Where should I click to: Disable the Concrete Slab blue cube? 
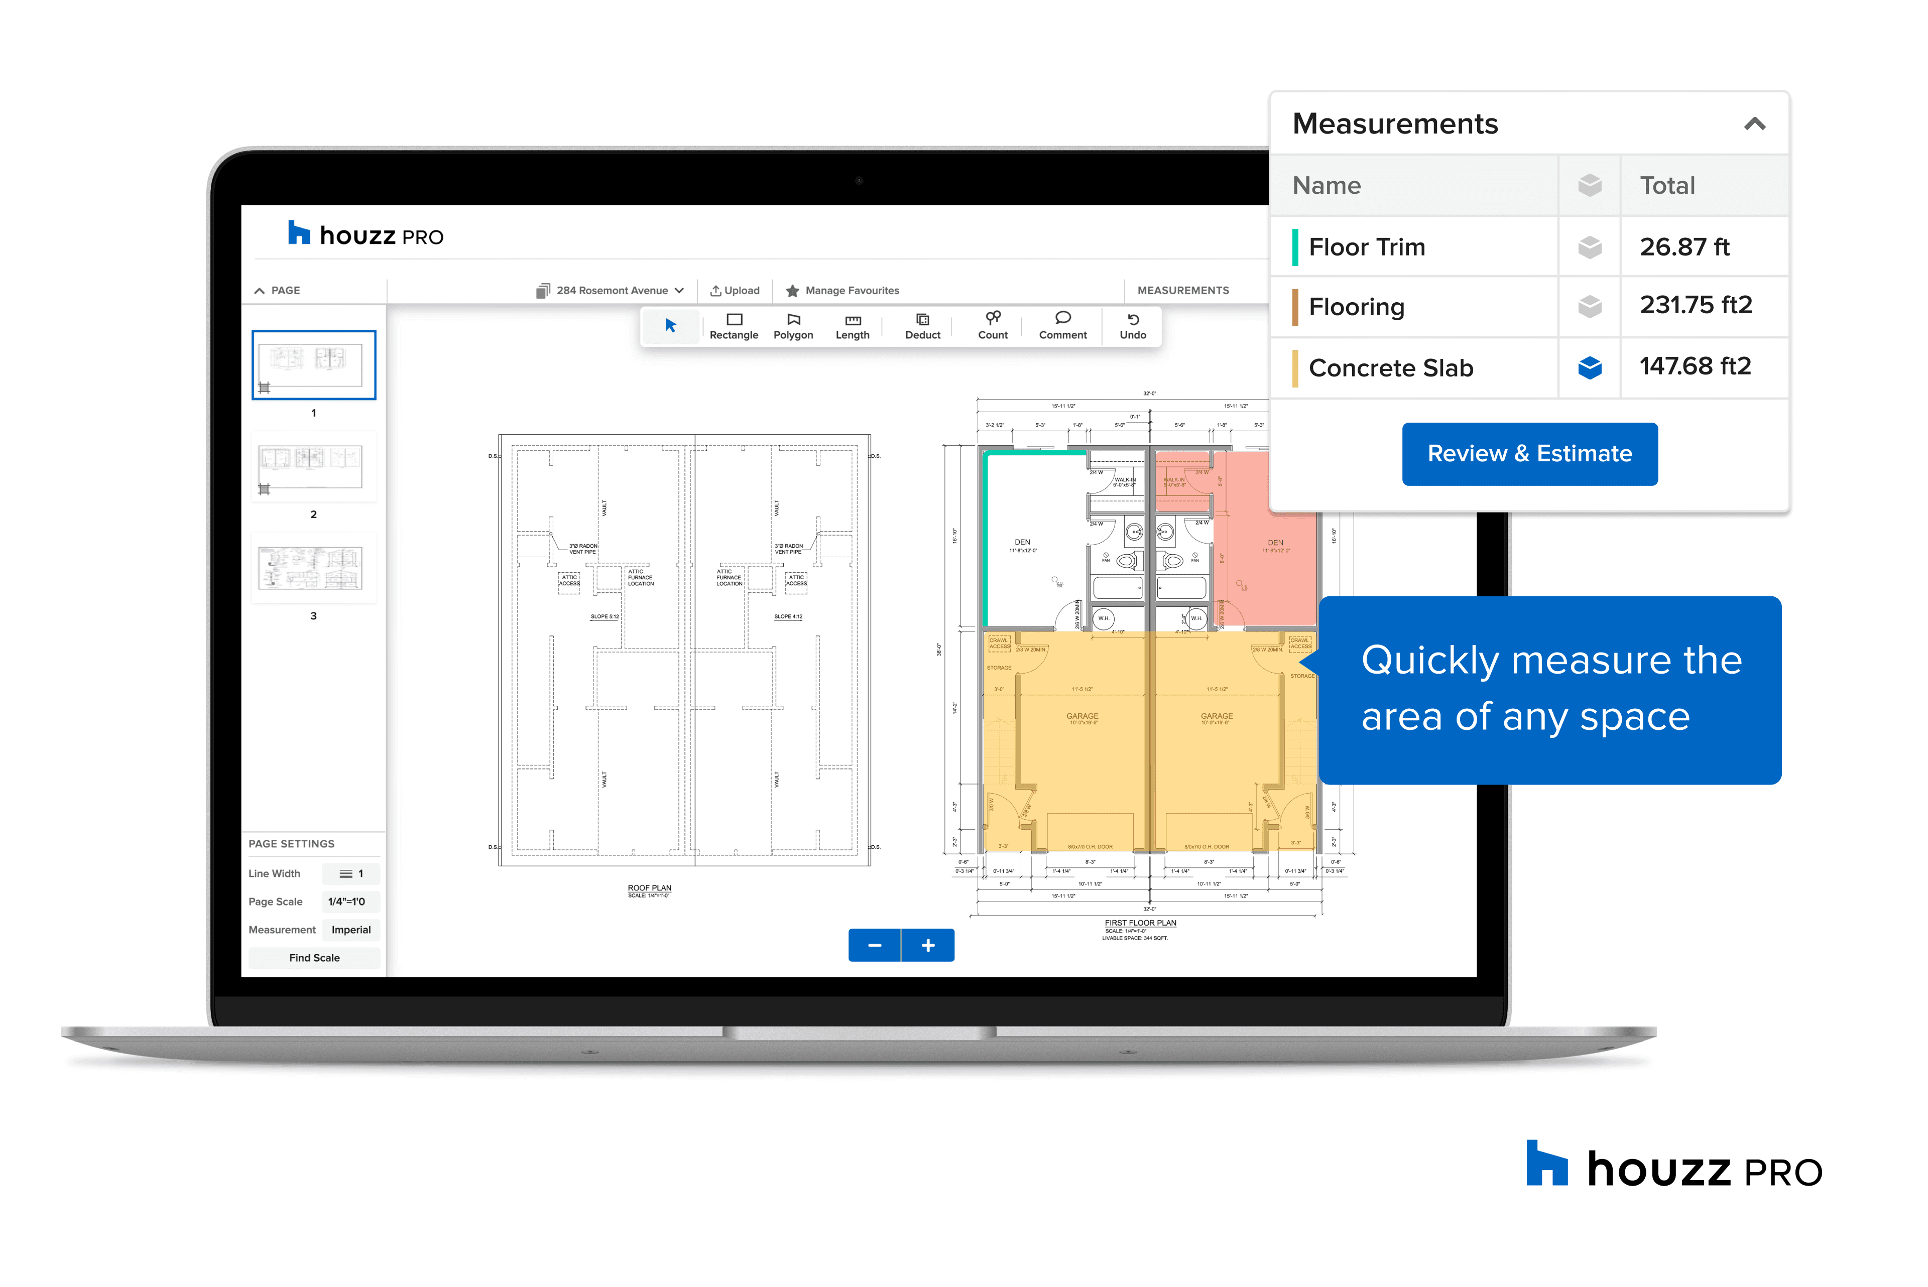tap(1589, 368)
